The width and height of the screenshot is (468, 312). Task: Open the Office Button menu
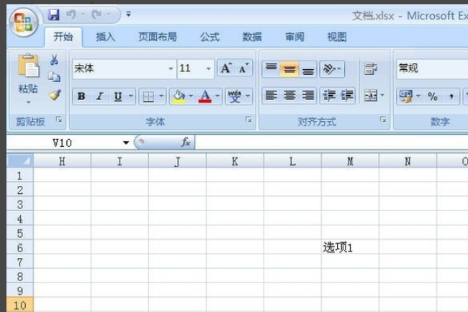point(24,22)
